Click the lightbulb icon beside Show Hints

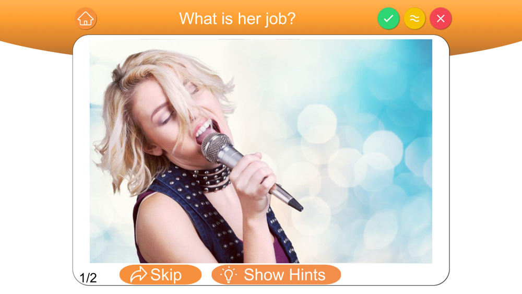click(229, 275)
